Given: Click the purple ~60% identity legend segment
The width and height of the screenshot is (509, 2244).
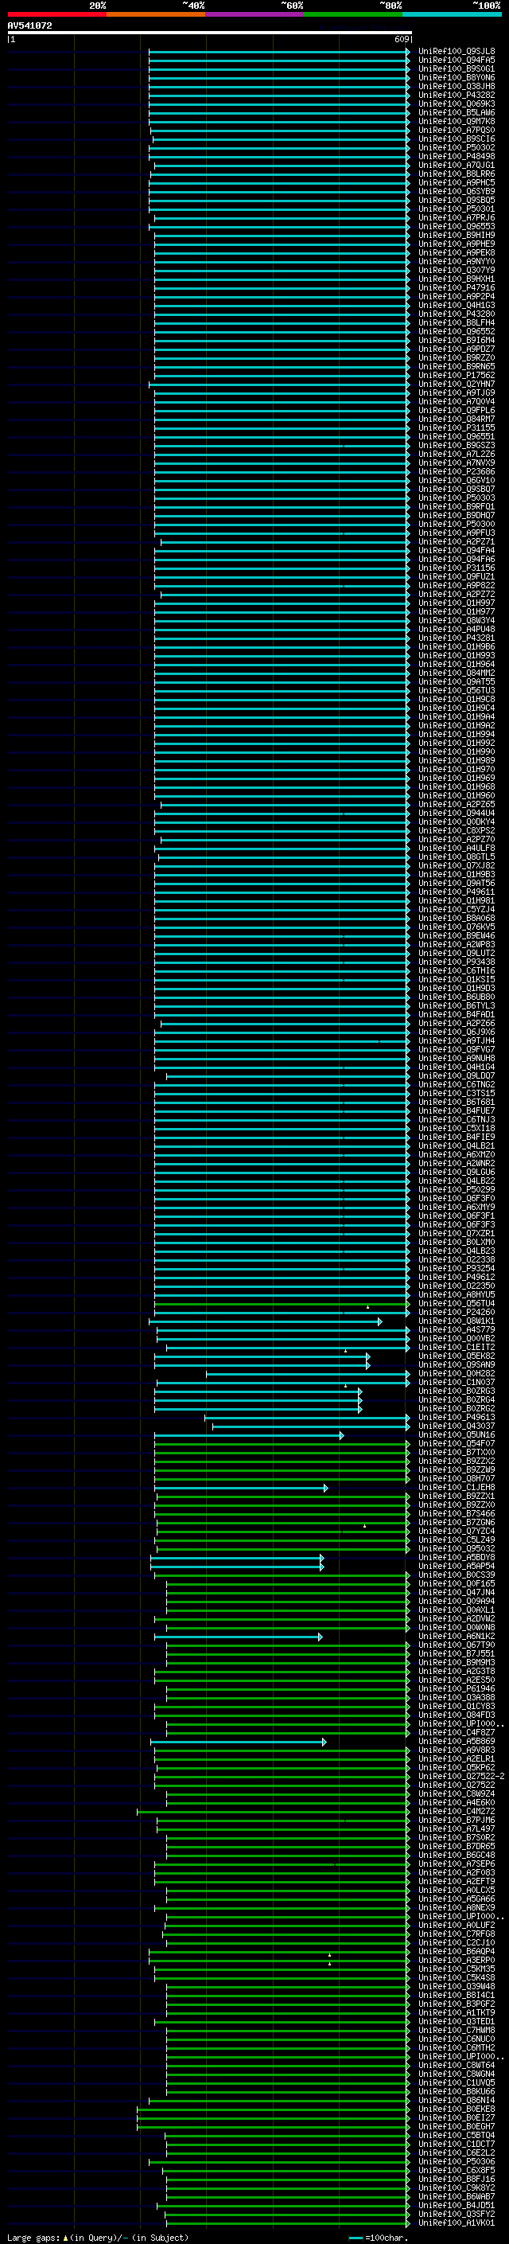Looking at the screenshot, I should coord(255,14).
